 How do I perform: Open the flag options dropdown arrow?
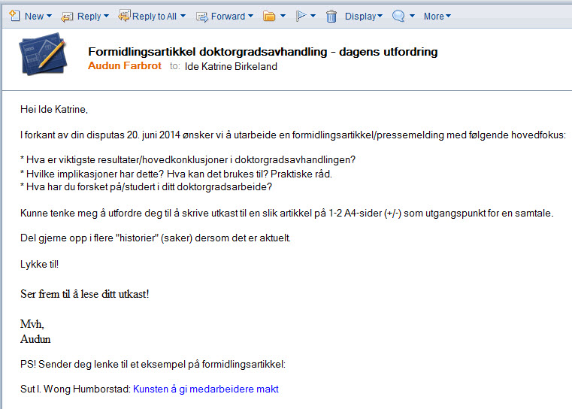[313, 17]
